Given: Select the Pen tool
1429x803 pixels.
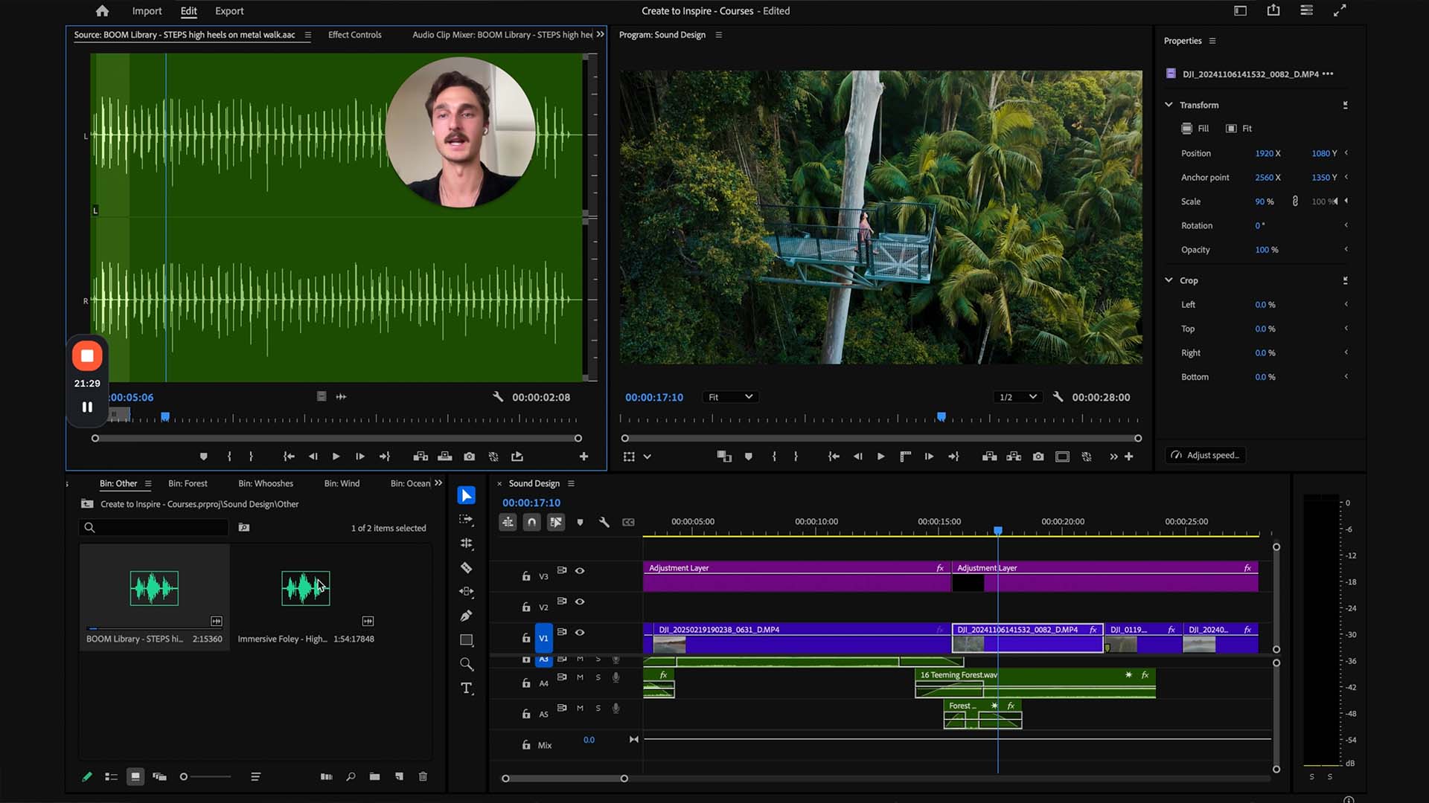Looking at the screenshot, I should [x=467, y=616].
